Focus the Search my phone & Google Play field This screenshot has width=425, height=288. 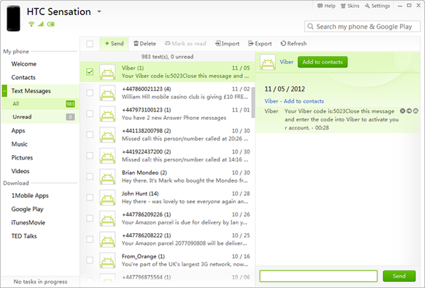363,26
